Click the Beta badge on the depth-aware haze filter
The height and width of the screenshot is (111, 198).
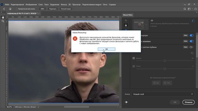click(x=186, y=47)
